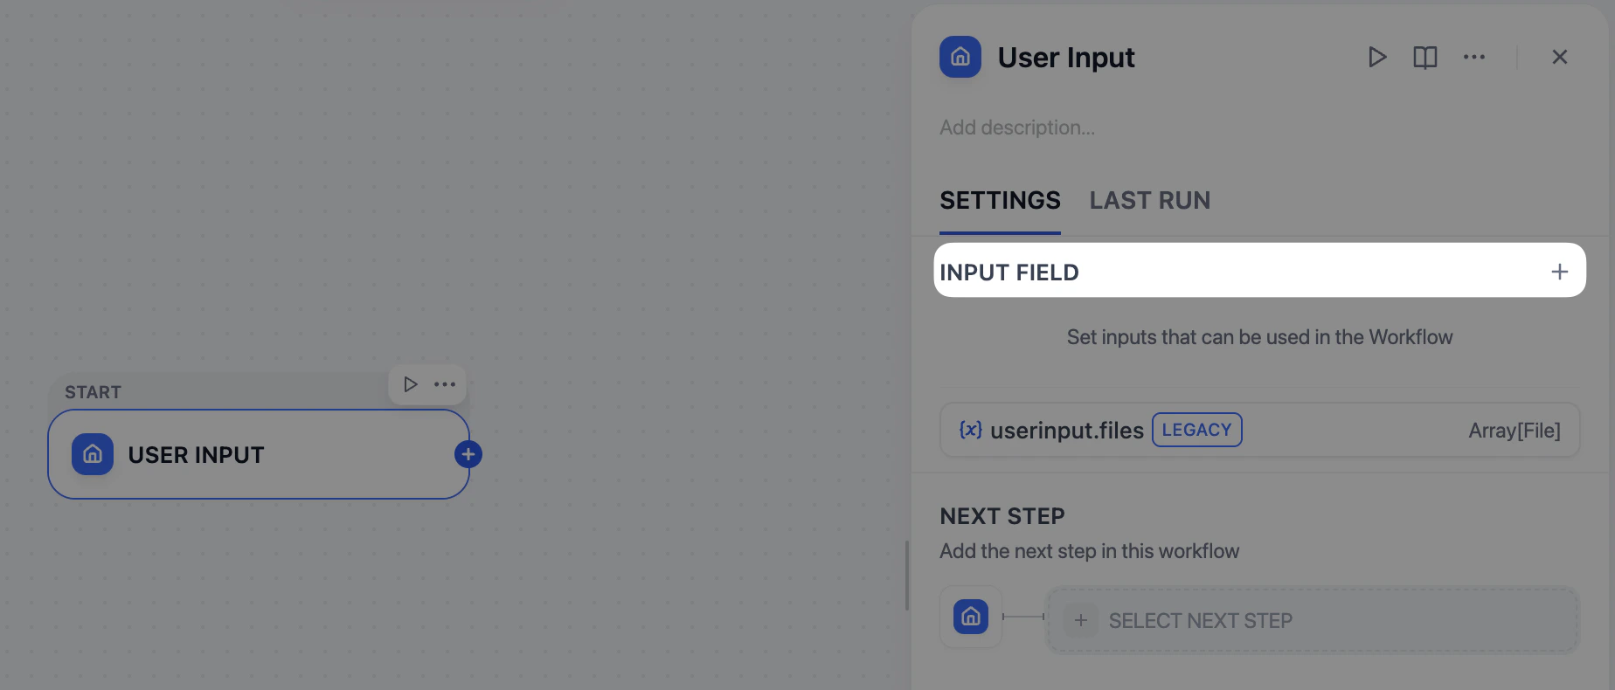Open the Start node ellipsis menu
The height and width of the screenshot is (690, 1615).
point(445,384)
